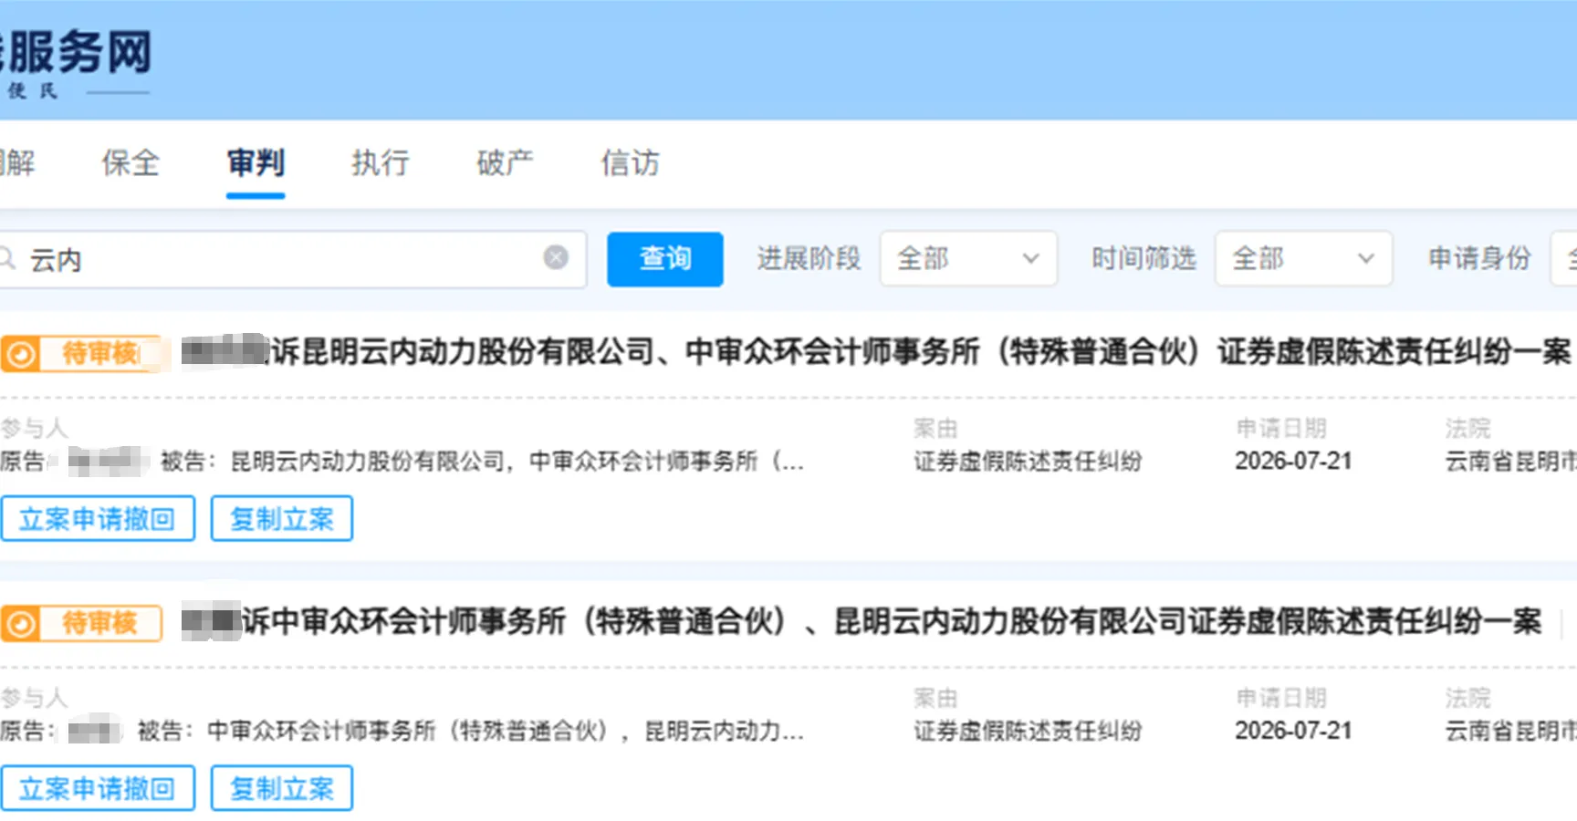Image resolution: width=1577 pixels, height=821 pixels.
Task: Click 复制立案 for the second case
Action: pos(282,788)
